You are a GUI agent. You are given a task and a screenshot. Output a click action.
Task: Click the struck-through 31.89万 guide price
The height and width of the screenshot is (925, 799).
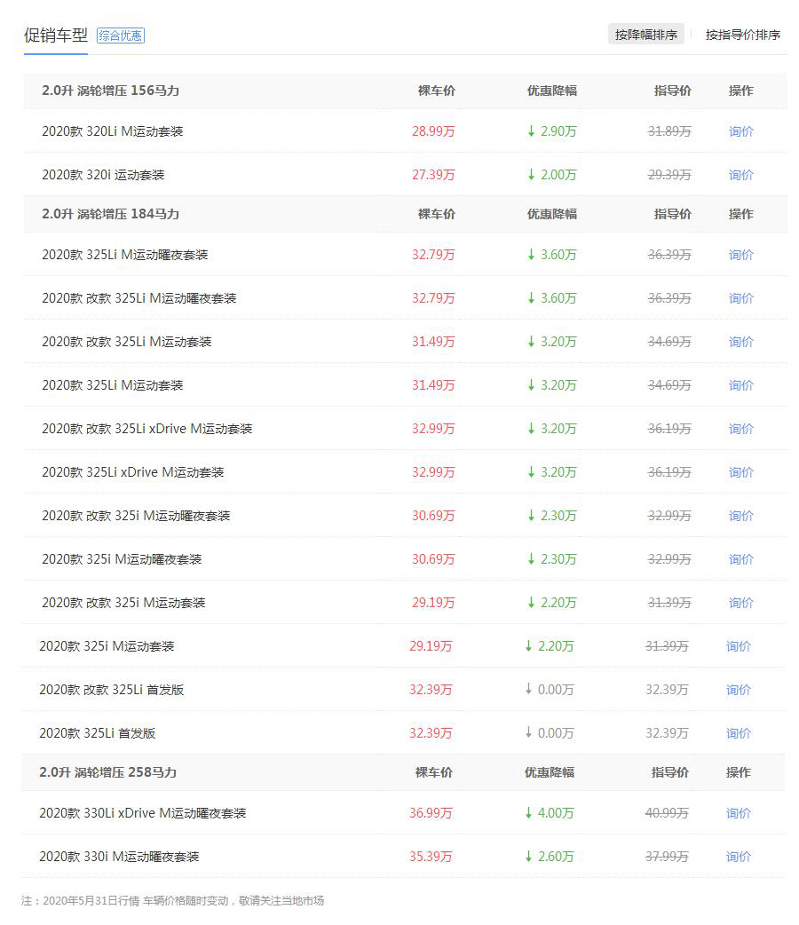click(669, 131)
